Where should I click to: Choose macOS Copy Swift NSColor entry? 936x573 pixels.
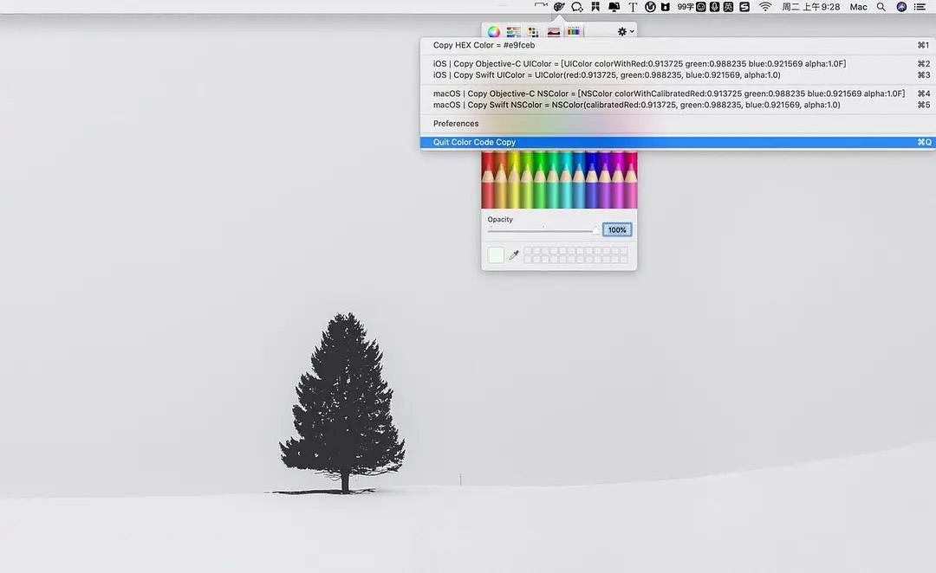click(678, 105)
